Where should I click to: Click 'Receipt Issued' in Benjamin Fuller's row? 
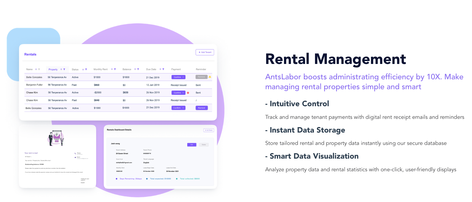pyautogui.click(x=179, y=85)
